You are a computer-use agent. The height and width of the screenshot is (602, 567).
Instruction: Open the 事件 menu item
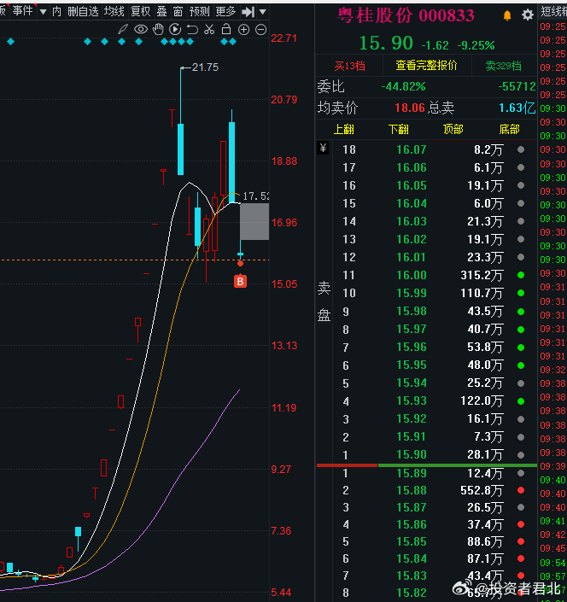point(23,11)
